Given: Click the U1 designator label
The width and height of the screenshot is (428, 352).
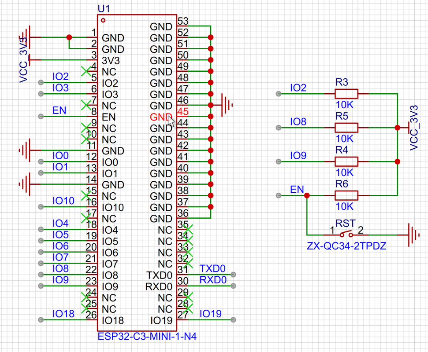Looking at the screenshot, I should click(104, 9).
